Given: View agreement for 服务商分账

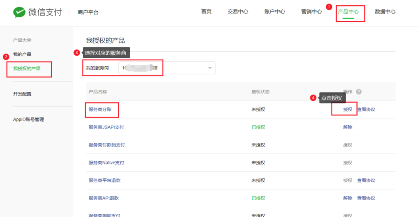Looking at the screenshot, I should [366, 109].
